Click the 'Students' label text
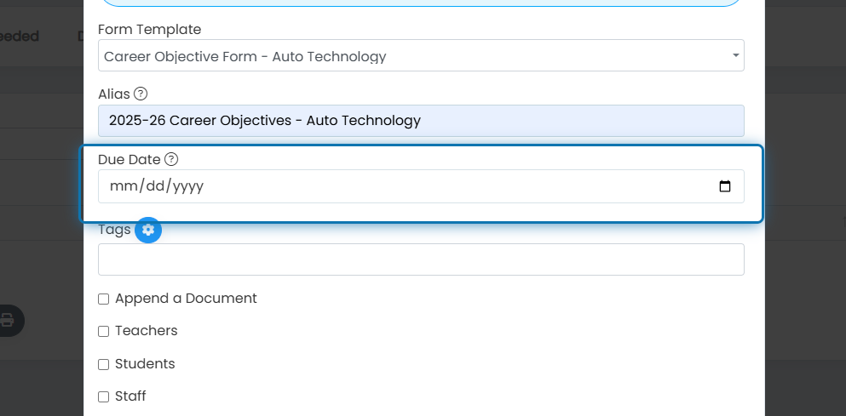846x416 pixels. pyautogui.click(x=145, y=364)
